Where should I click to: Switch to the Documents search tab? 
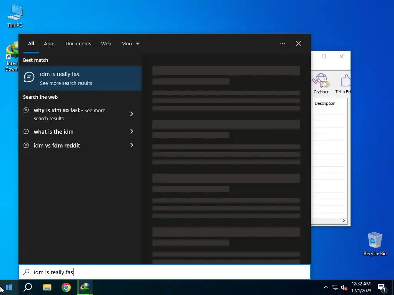click(x=78, y=44)
